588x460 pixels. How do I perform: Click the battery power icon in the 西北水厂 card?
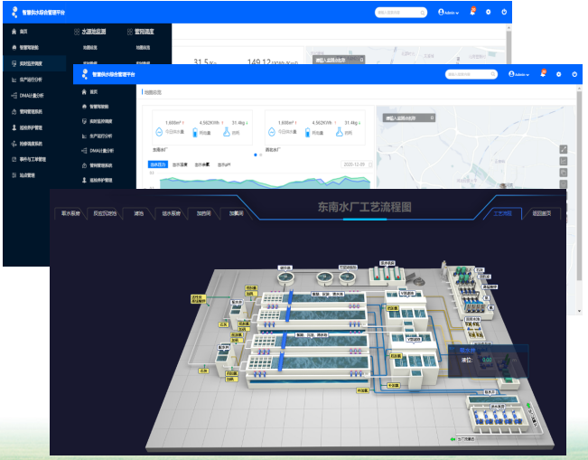click(307, 132)
